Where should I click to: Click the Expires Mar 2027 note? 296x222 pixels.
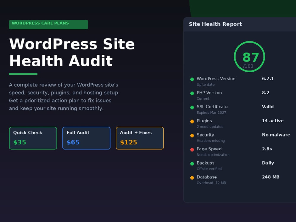(211, 113)
